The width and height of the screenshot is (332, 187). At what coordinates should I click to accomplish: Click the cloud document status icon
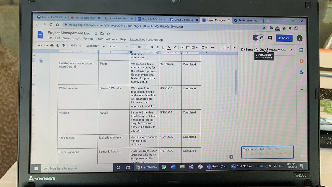pyautogui.click(x=108, y=34)
